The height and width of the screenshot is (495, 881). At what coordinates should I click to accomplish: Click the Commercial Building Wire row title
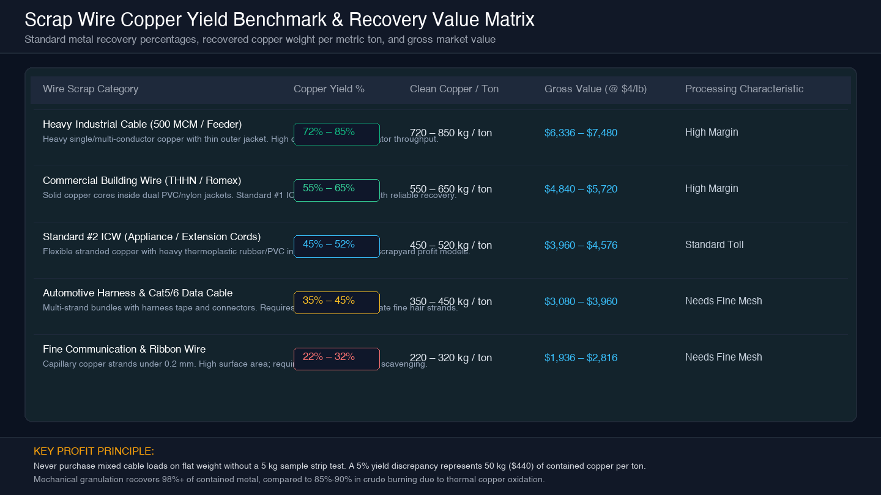(x=142, y=181)
